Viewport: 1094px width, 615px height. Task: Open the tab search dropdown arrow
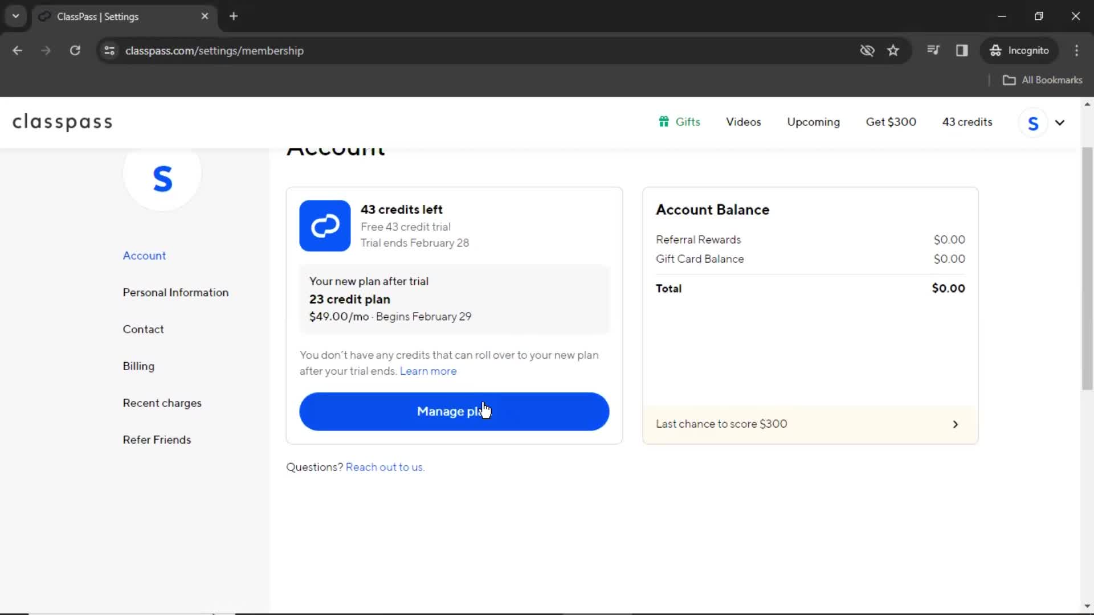(x=15, y=16)
